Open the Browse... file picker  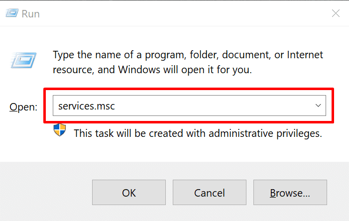[x=290, y=193]
